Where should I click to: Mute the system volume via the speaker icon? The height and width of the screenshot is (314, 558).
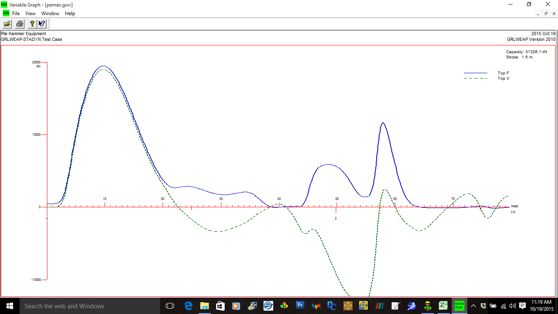tap(513, 306)
